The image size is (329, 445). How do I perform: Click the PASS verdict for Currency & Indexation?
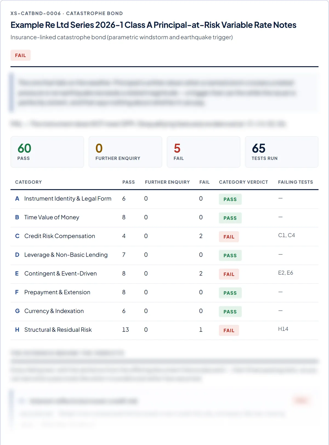pyautogui.click(x=230, y=312)
